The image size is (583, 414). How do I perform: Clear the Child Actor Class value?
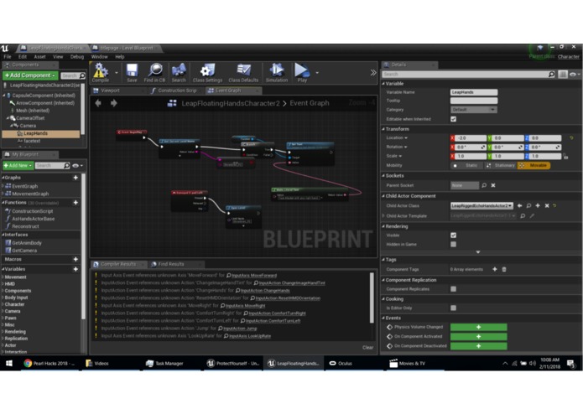coord(547,205)
